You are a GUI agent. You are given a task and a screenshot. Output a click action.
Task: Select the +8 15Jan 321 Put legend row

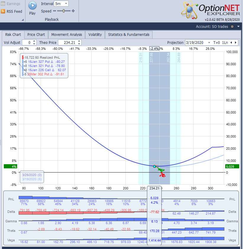[44, 66]
